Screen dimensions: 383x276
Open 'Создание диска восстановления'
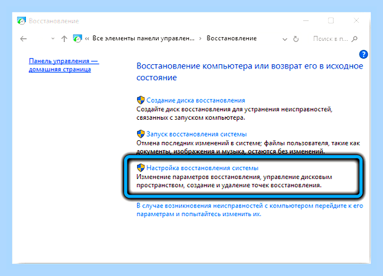pyautogui.click(x=196, y=100)
